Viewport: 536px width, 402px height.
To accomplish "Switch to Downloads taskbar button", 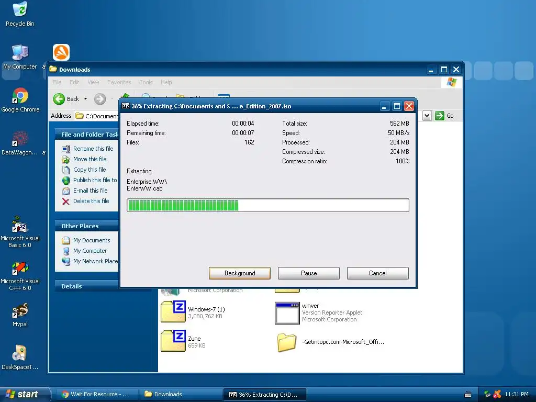I will pyautogui.click(x=181, y=394).
